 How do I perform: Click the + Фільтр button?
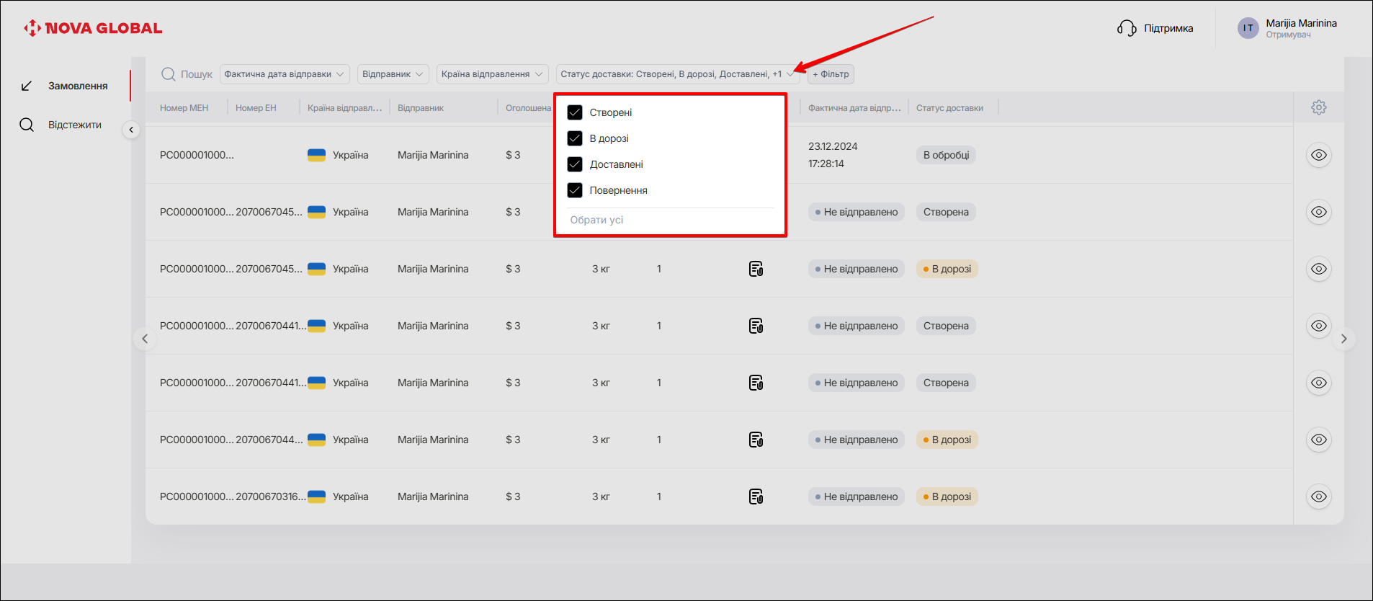tap(831, 74)
